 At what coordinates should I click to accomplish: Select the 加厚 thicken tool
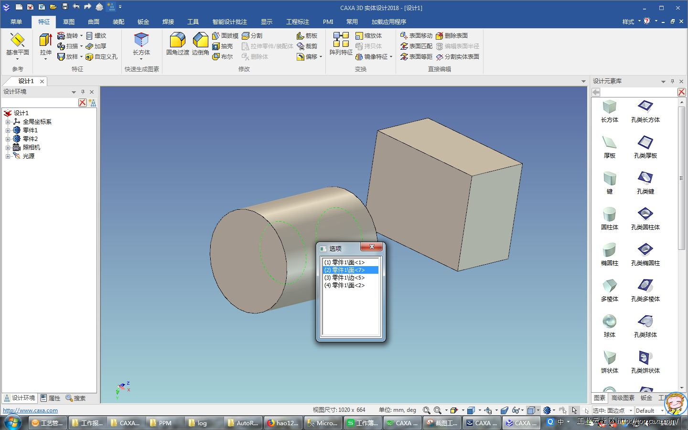coord(96,46)
